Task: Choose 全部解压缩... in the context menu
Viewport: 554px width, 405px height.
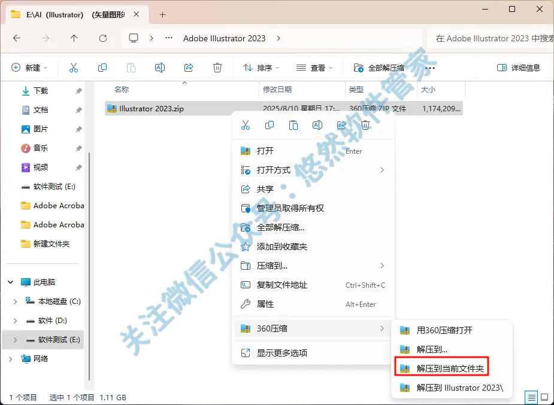Action: point(313,227)
